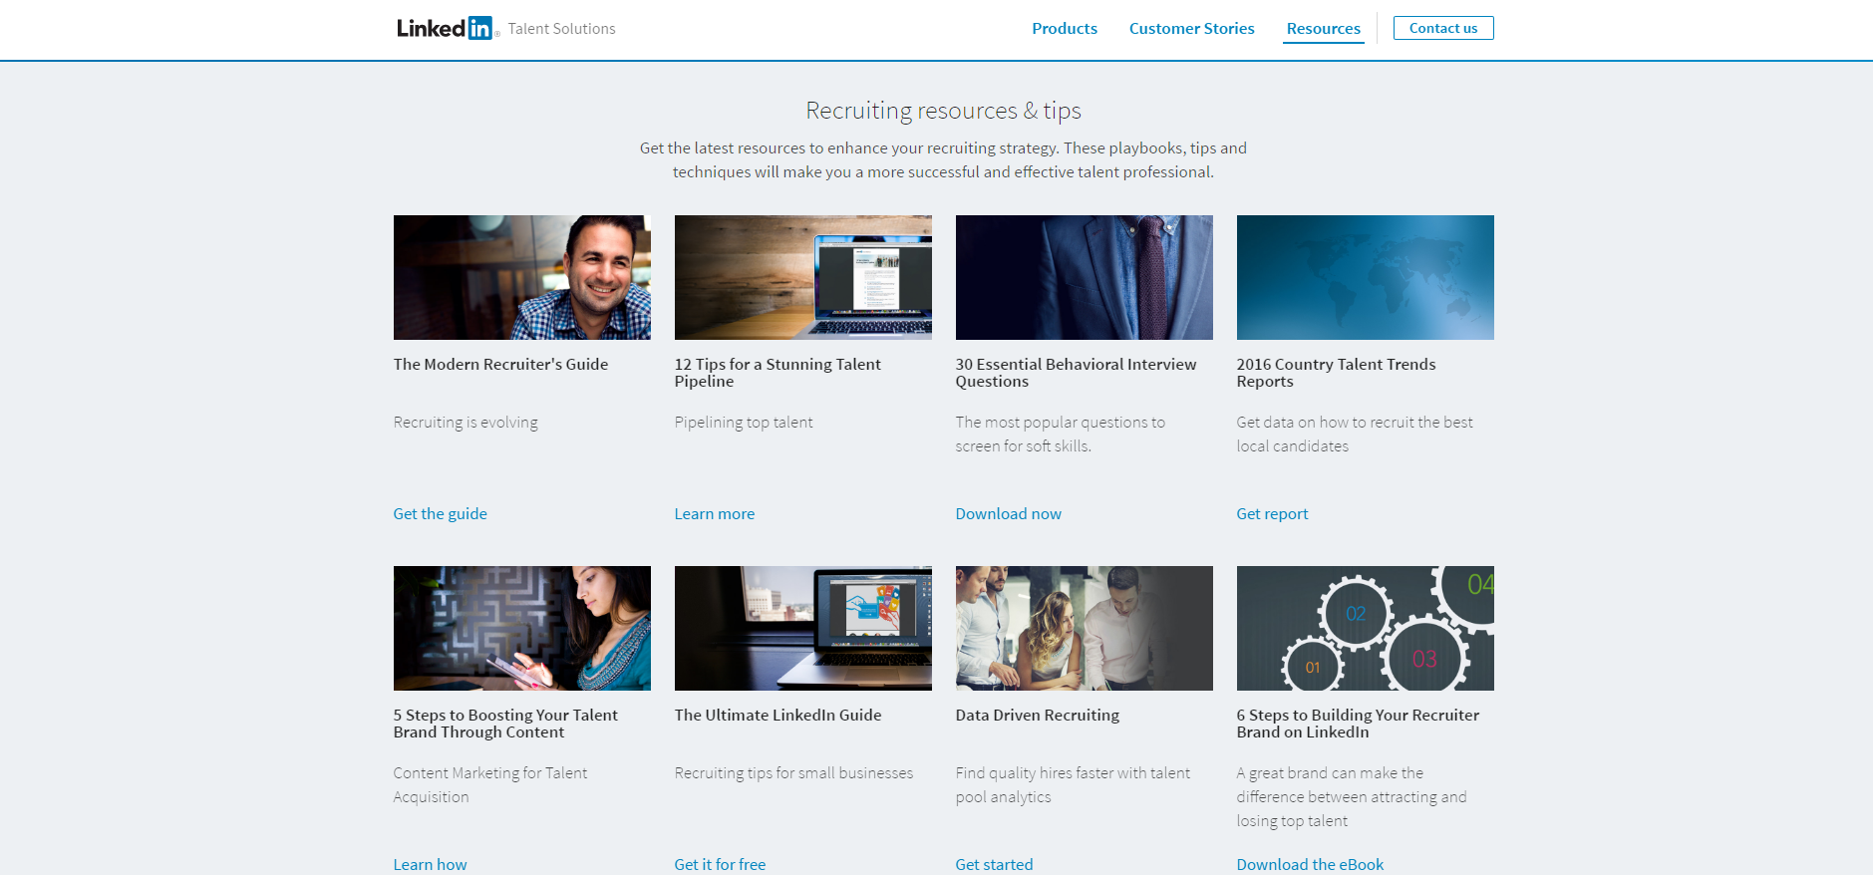Click the Contact us button
The height and width of the screenshot is (875, 1873).
tap(1443, 28)
